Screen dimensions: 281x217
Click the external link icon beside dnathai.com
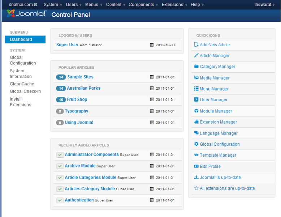click(x=36, y=5)
